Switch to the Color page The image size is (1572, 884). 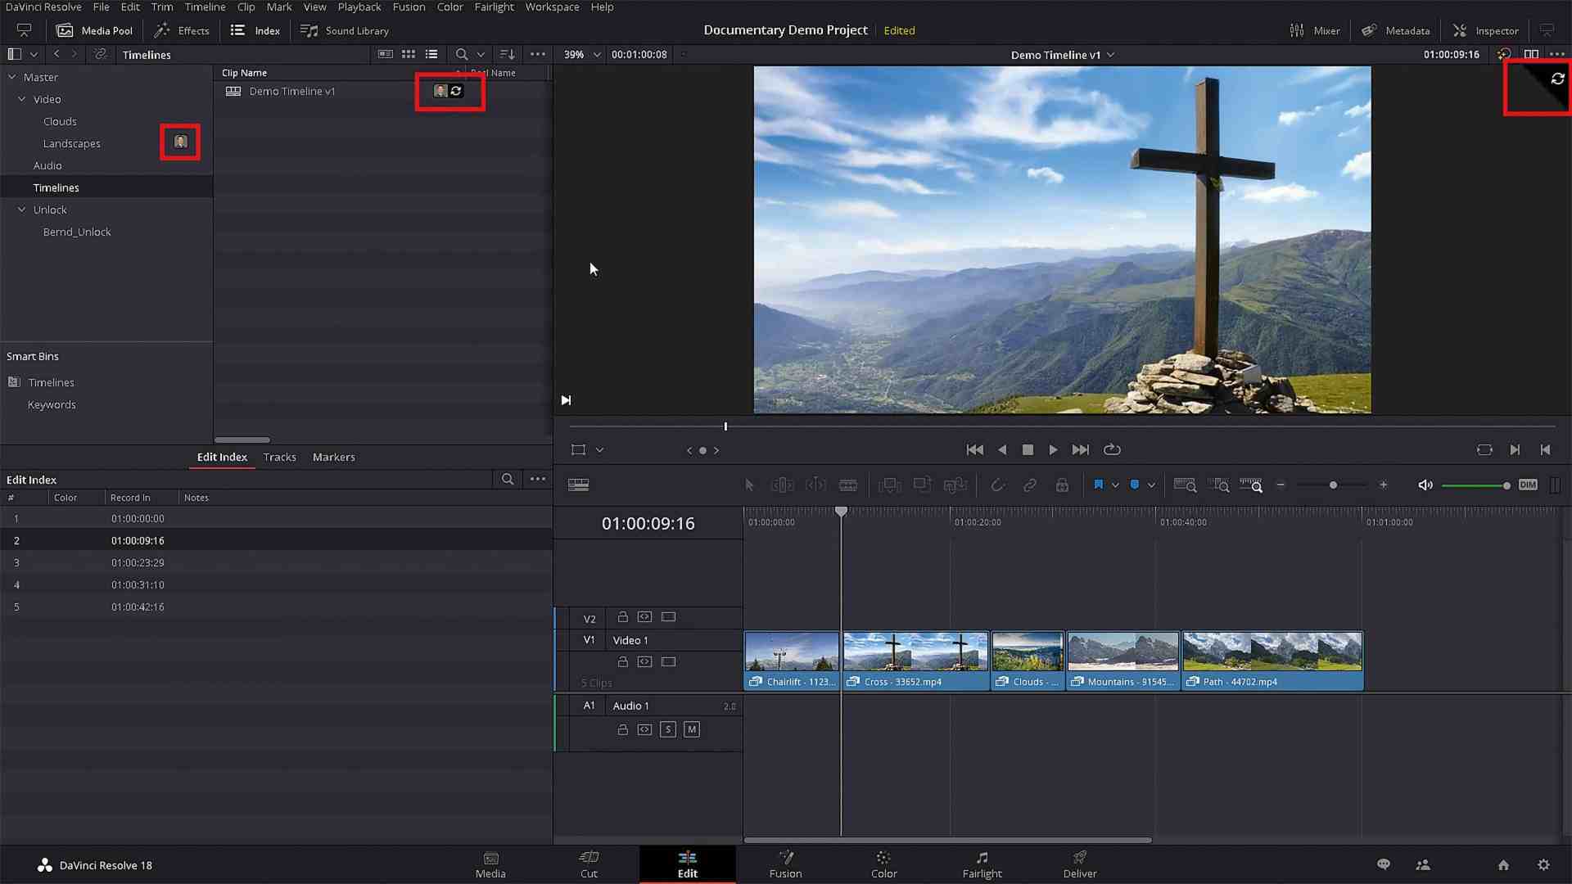coord(883,864)
